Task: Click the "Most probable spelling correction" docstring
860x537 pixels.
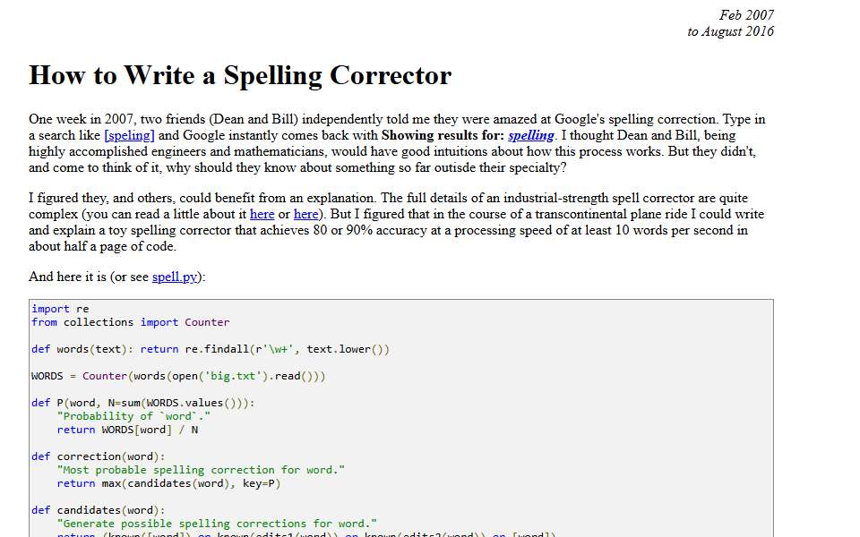Action: tap(201, 470)
